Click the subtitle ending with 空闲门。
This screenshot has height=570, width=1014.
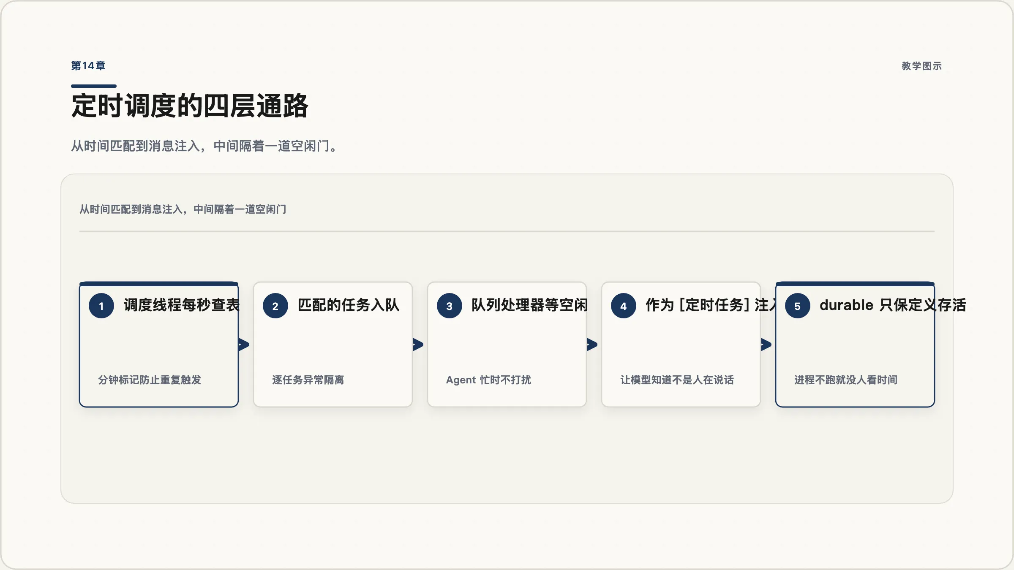(204, 146)
